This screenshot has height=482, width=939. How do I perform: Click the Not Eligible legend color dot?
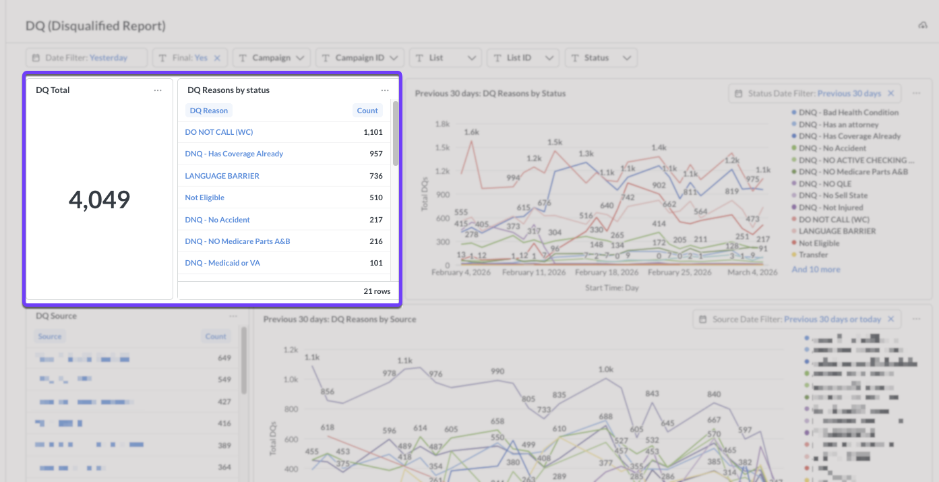tap(794, 243)
